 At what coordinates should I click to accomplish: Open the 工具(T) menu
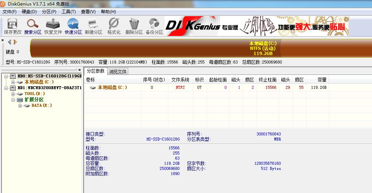(69, 12)
